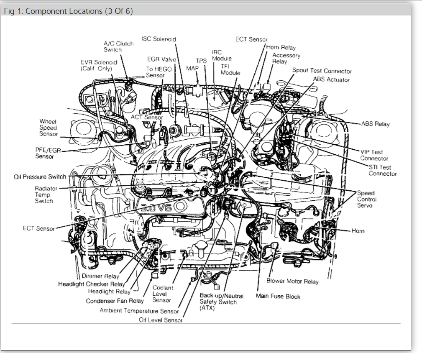The width and height of the screenshot is (422, 353).
Task: Click the 'ACT Sensor' label
Action: pyautogui.click(x=147, y=117)
